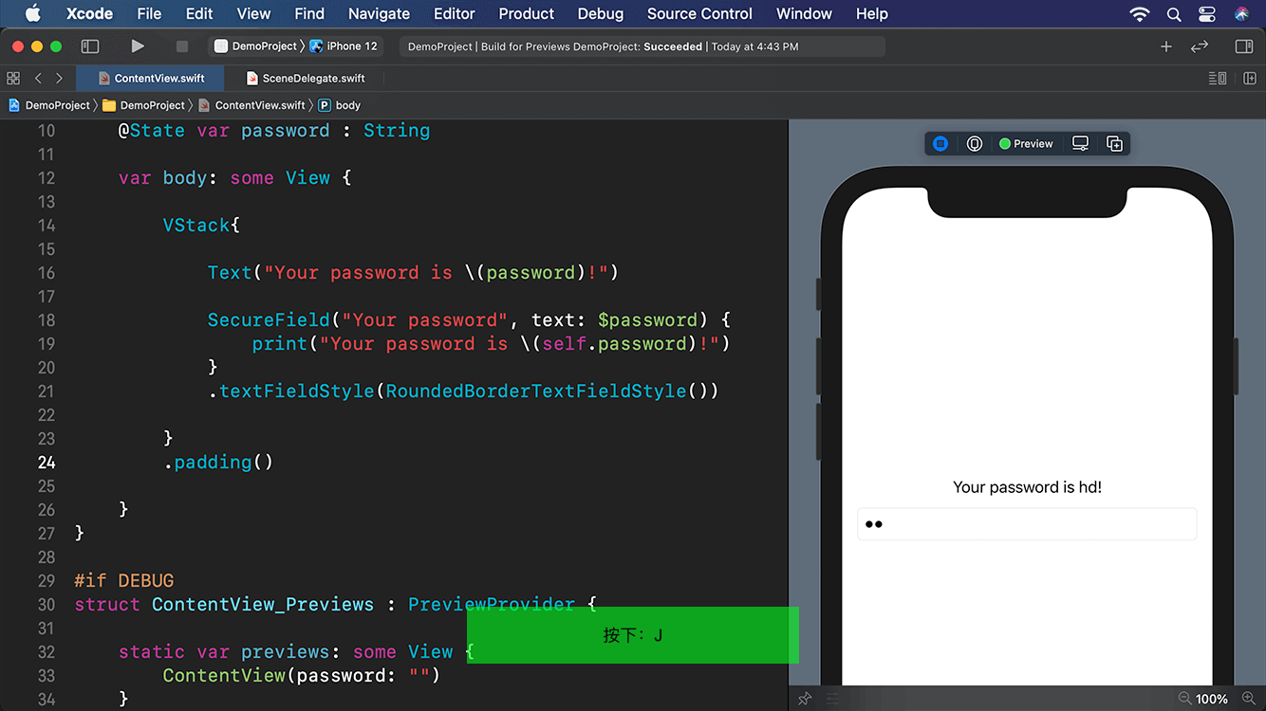Zoom in the preview canvas
The image size is (1266, 711).
pos(1248,699)
